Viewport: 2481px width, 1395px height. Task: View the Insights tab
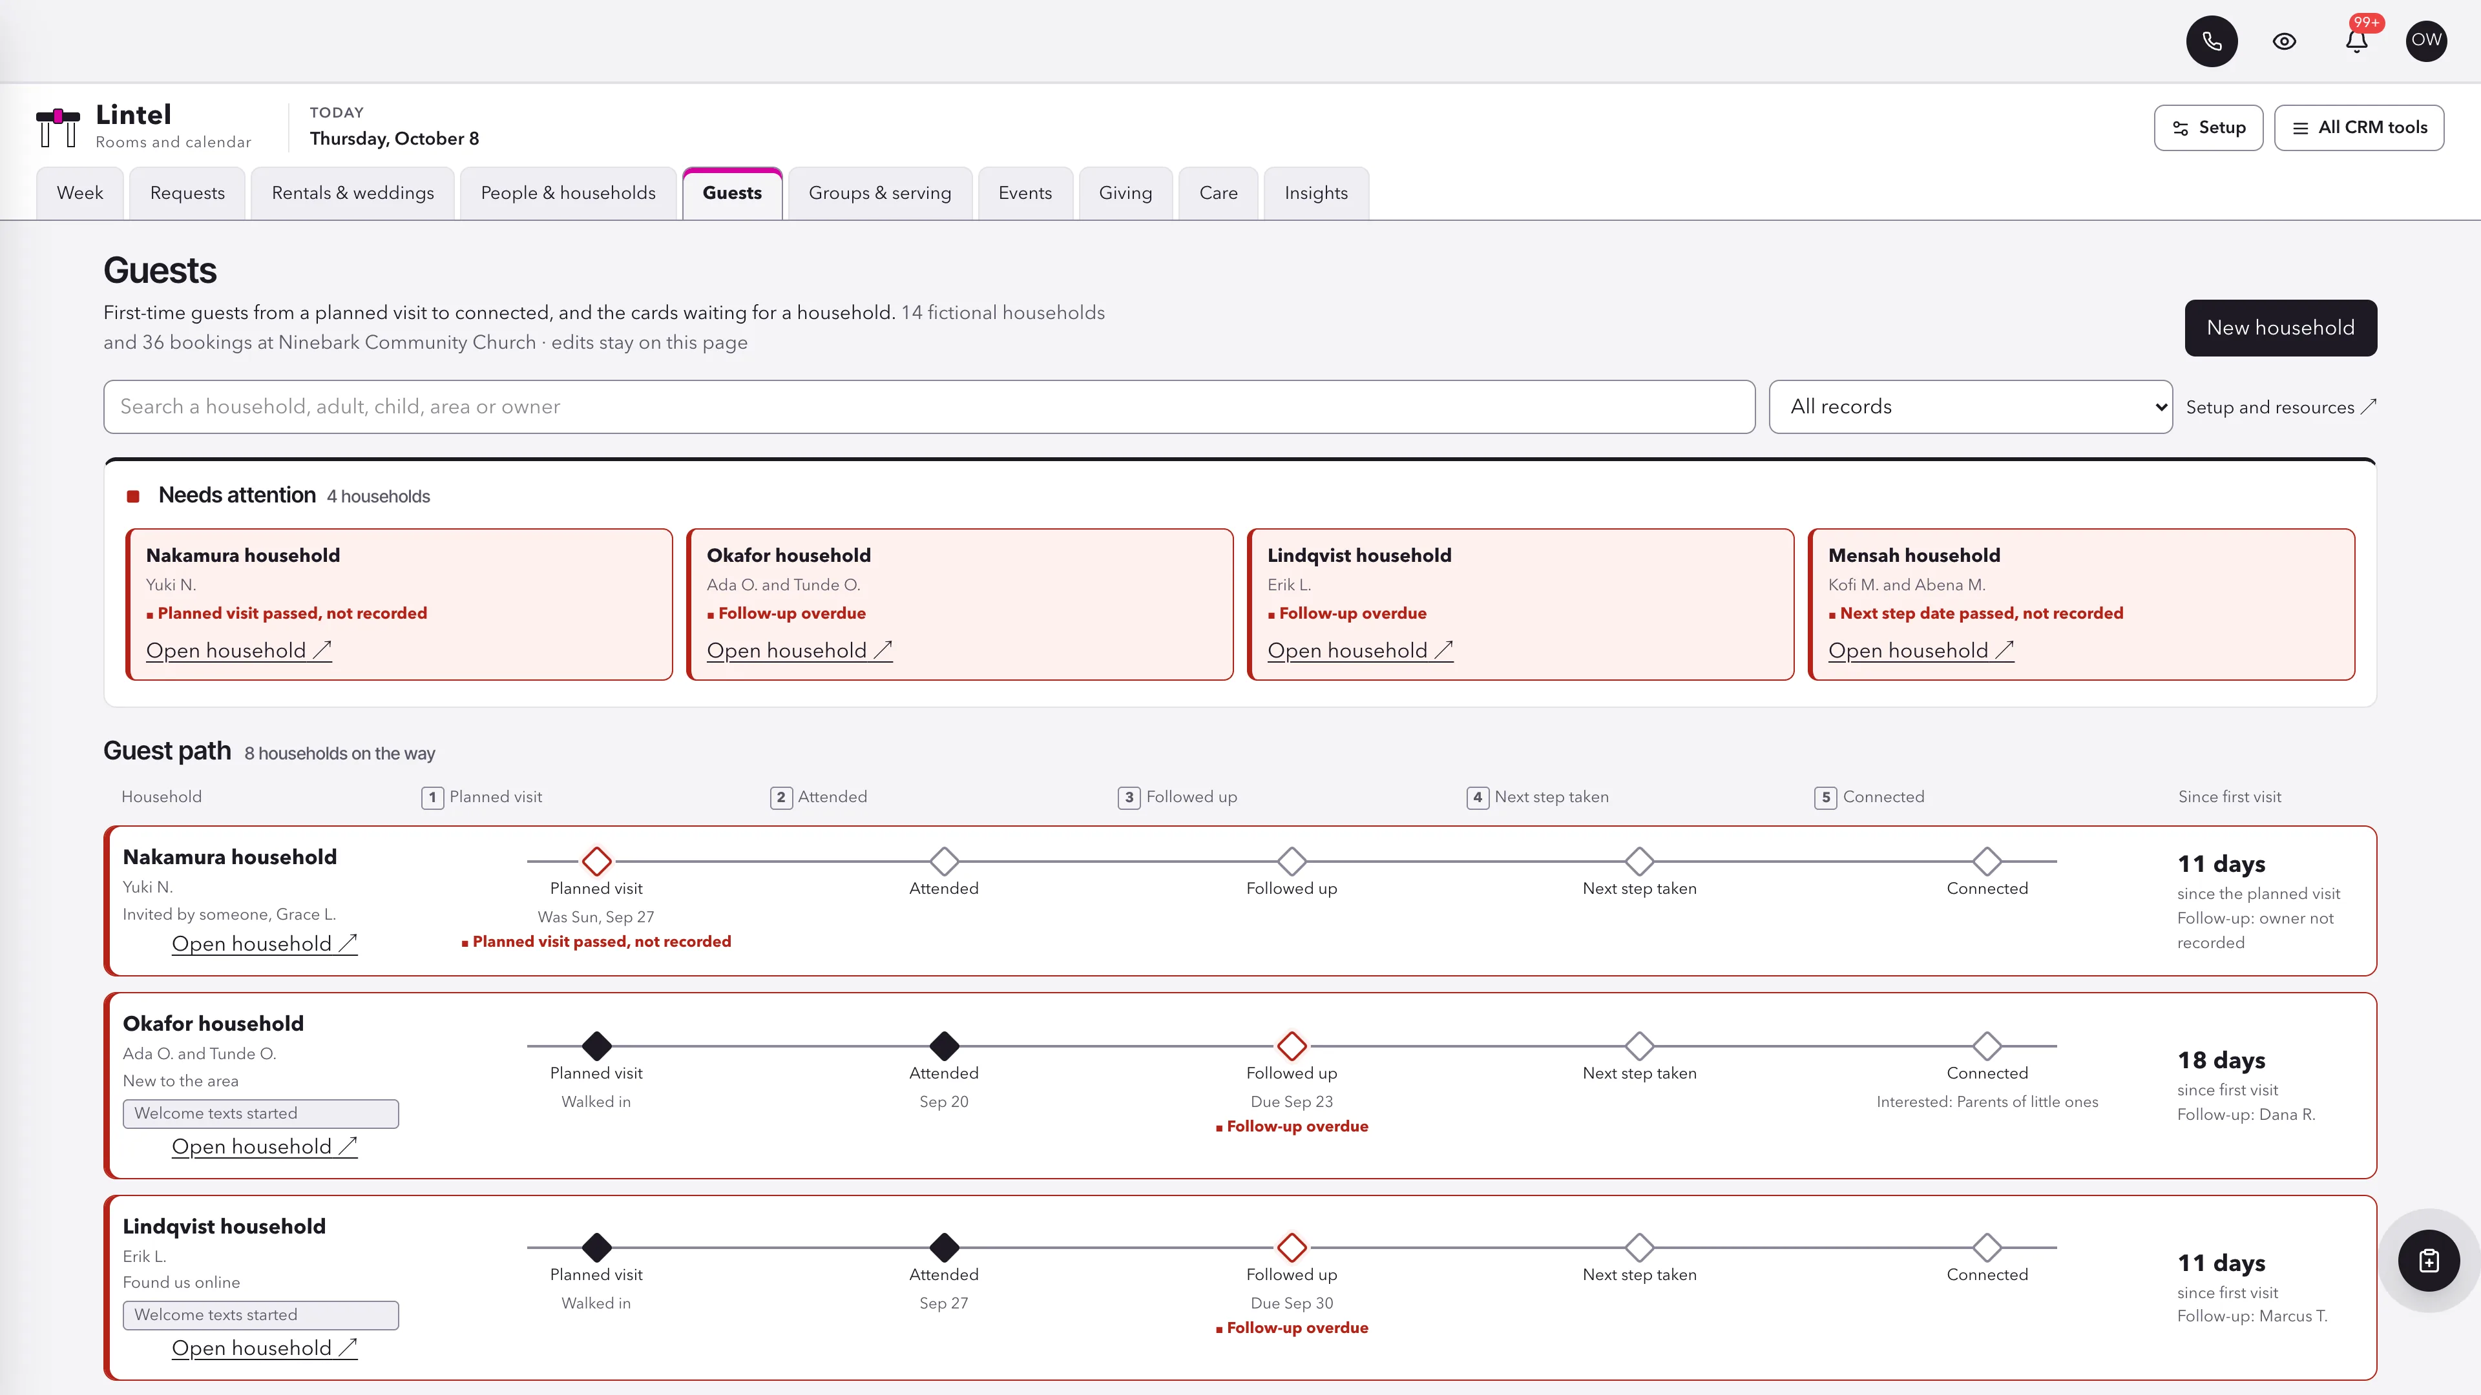[x=1315, y=192]
